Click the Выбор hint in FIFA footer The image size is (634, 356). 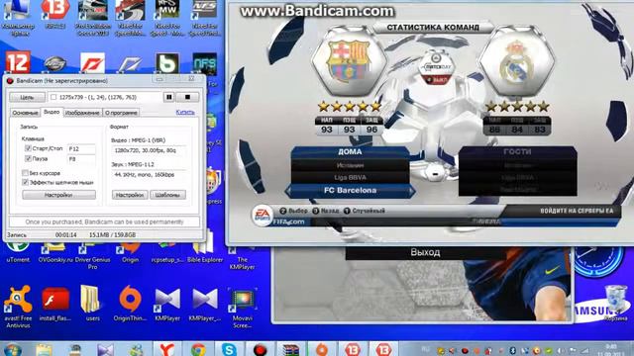tap(293, 211)
